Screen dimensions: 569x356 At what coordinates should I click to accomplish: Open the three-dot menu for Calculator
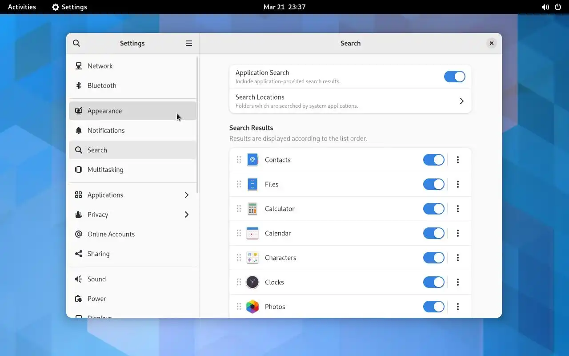[x=458, y=209]
